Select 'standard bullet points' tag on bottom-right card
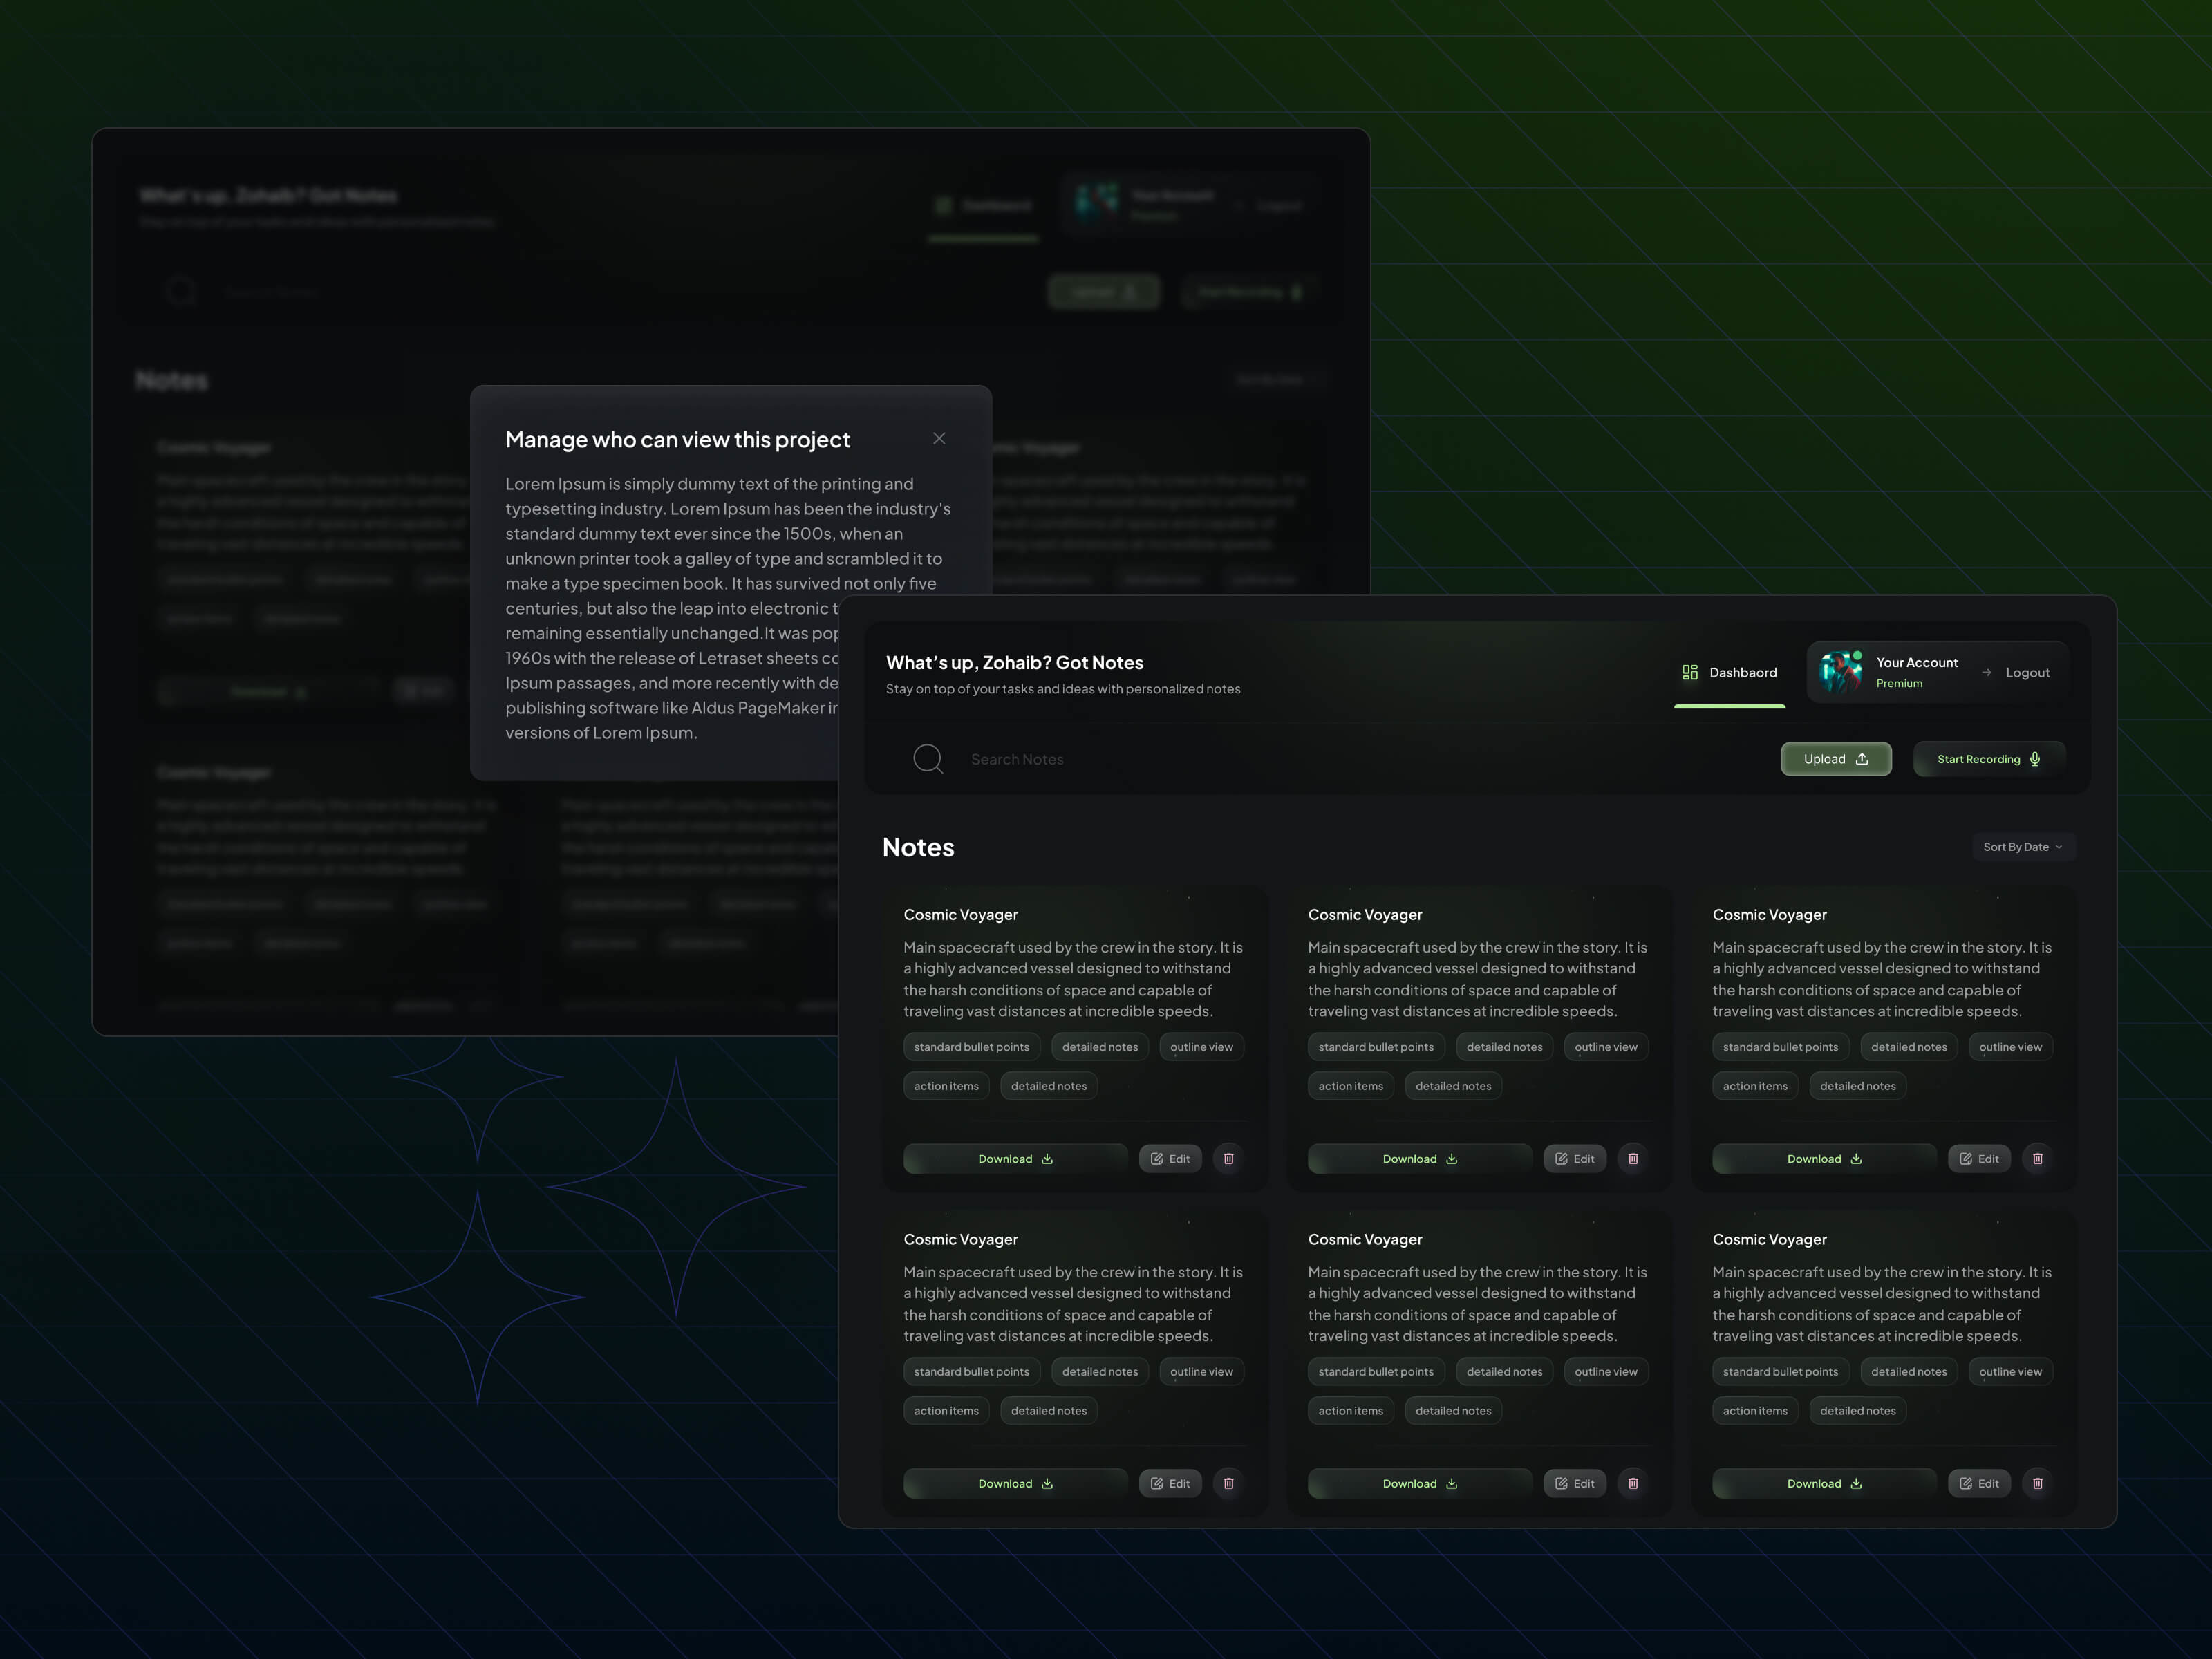Viewport: 2212px width, 1659px height. (x=1781, y=1372)
